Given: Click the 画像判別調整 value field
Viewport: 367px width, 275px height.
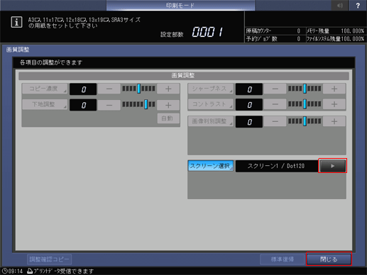Looking at the screenshot, I should (x=249, y=122).
